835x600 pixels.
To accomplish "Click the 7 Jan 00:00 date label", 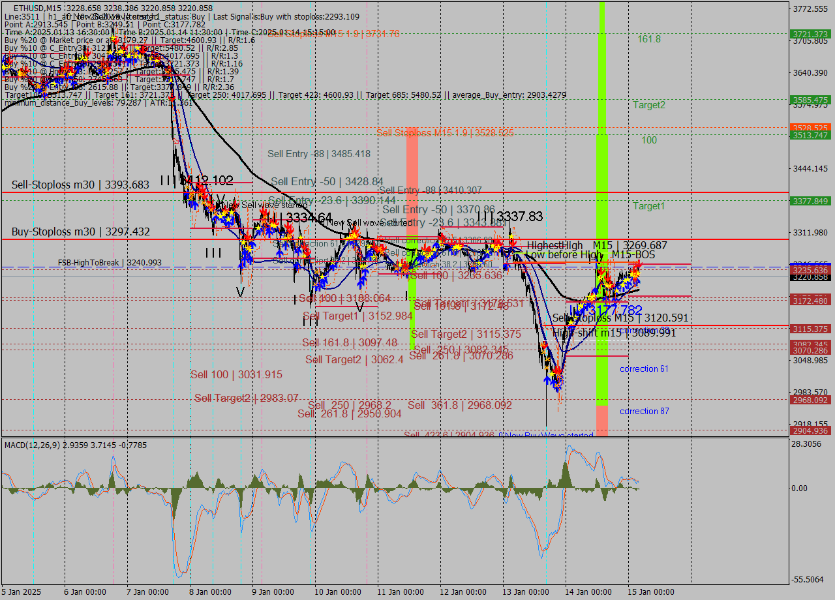I will click(x=149, y=592).
